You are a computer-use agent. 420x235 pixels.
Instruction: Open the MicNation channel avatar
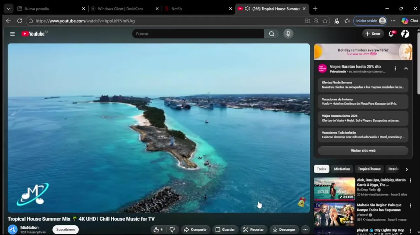click(x=13, y=229)
